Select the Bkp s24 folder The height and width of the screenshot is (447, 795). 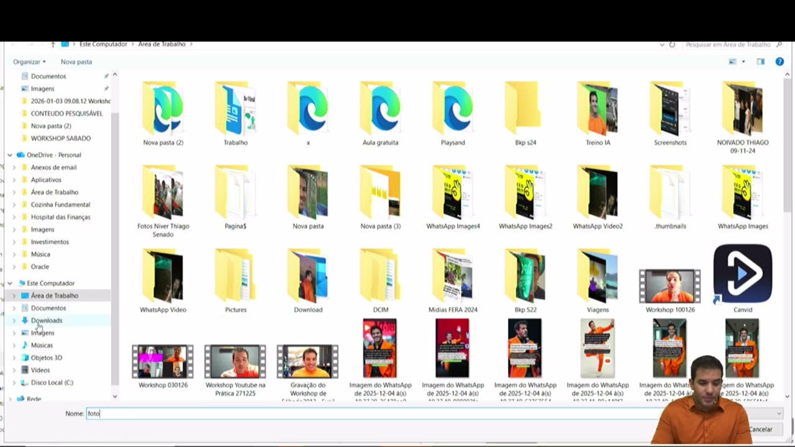coord(525,113)
